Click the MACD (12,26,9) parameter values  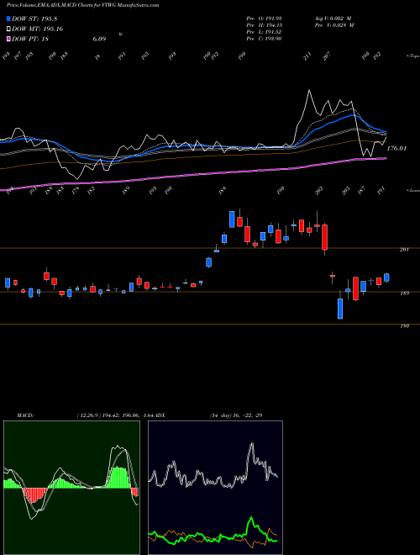(x=114, y=415)
